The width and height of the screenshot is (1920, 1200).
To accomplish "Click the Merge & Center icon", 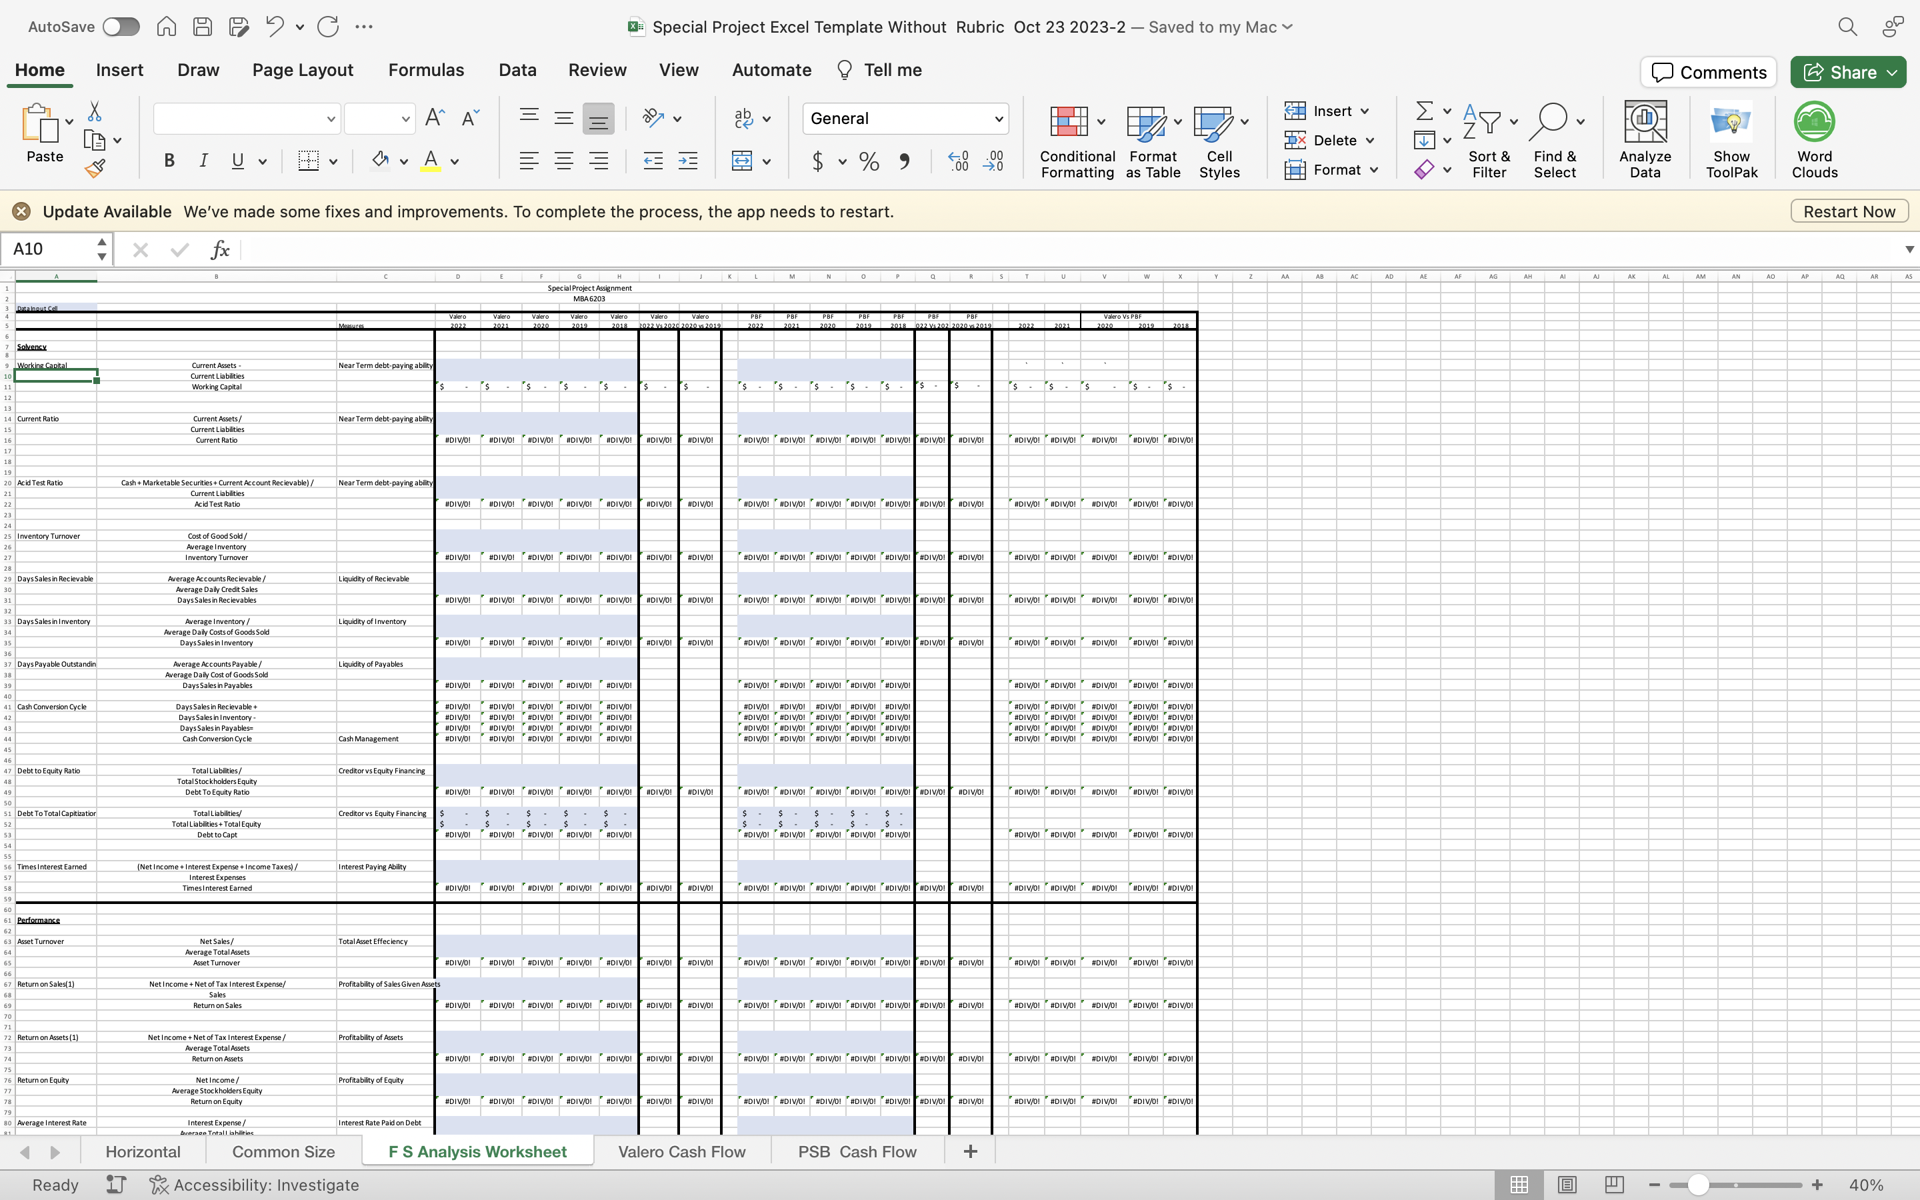I will tap(742, 161).
